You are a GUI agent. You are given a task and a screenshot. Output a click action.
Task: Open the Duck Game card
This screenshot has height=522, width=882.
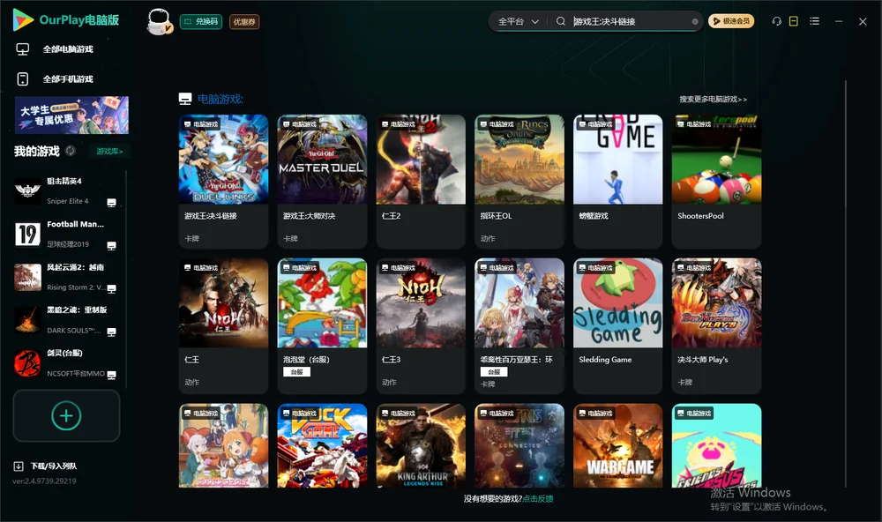point(322,445)
